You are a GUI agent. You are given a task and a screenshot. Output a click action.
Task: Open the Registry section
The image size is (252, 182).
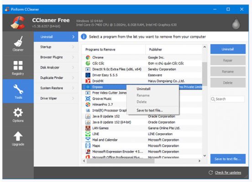pos(18,67)
